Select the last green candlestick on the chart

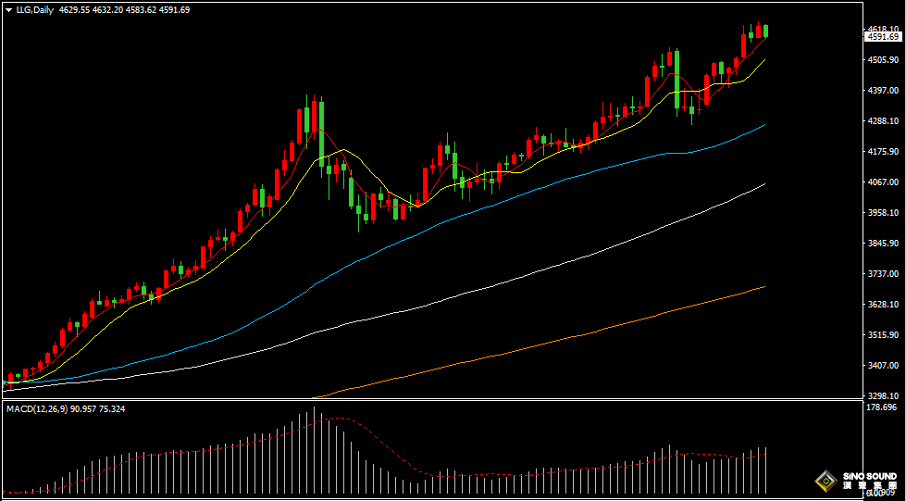[x=765, y=31]
